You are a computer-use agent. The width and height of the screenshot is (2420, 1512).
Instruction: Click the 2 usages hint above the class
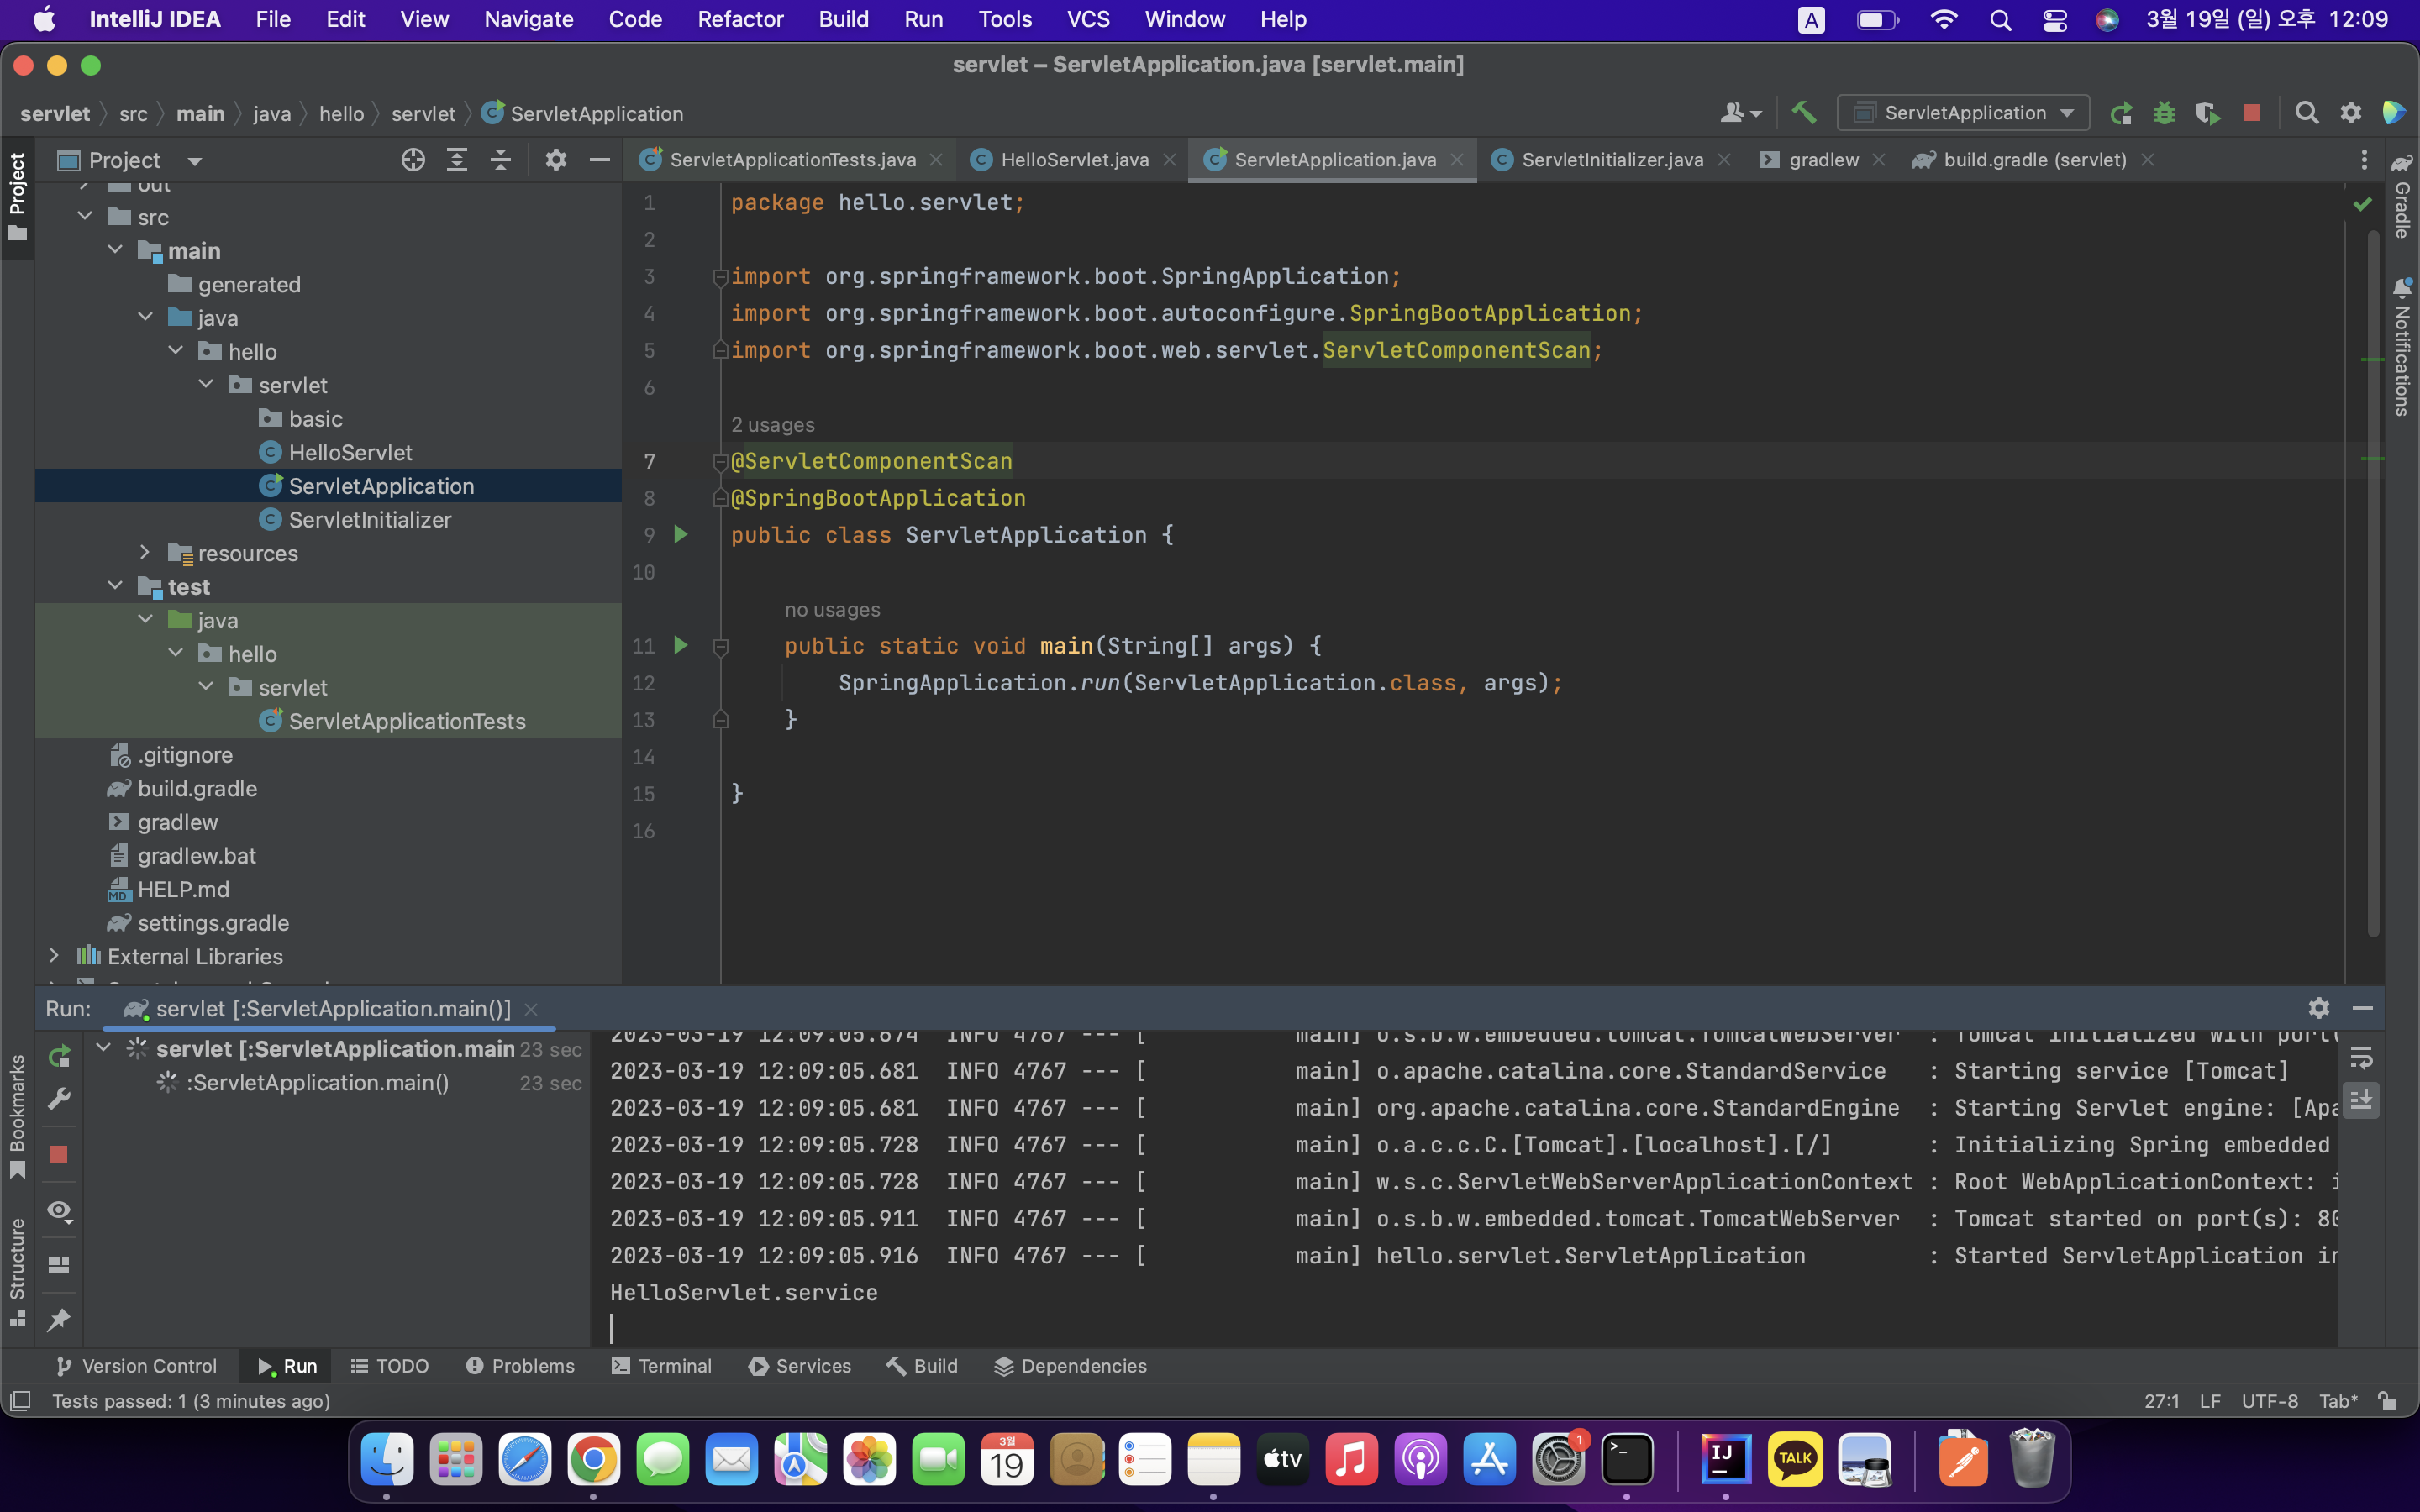[x=772, y=424]
